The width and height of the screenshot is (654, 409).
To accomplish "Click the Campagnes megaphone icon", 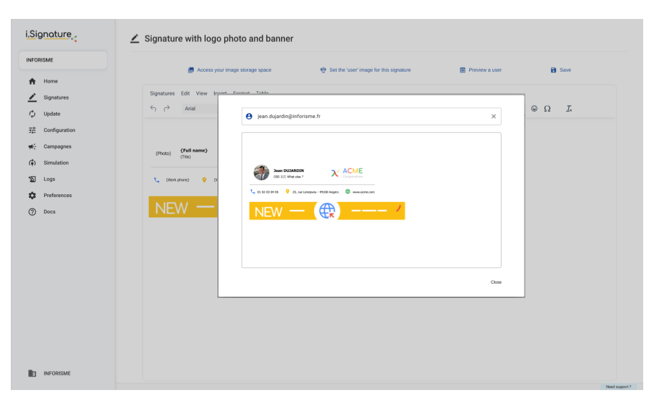I will 32,146.
